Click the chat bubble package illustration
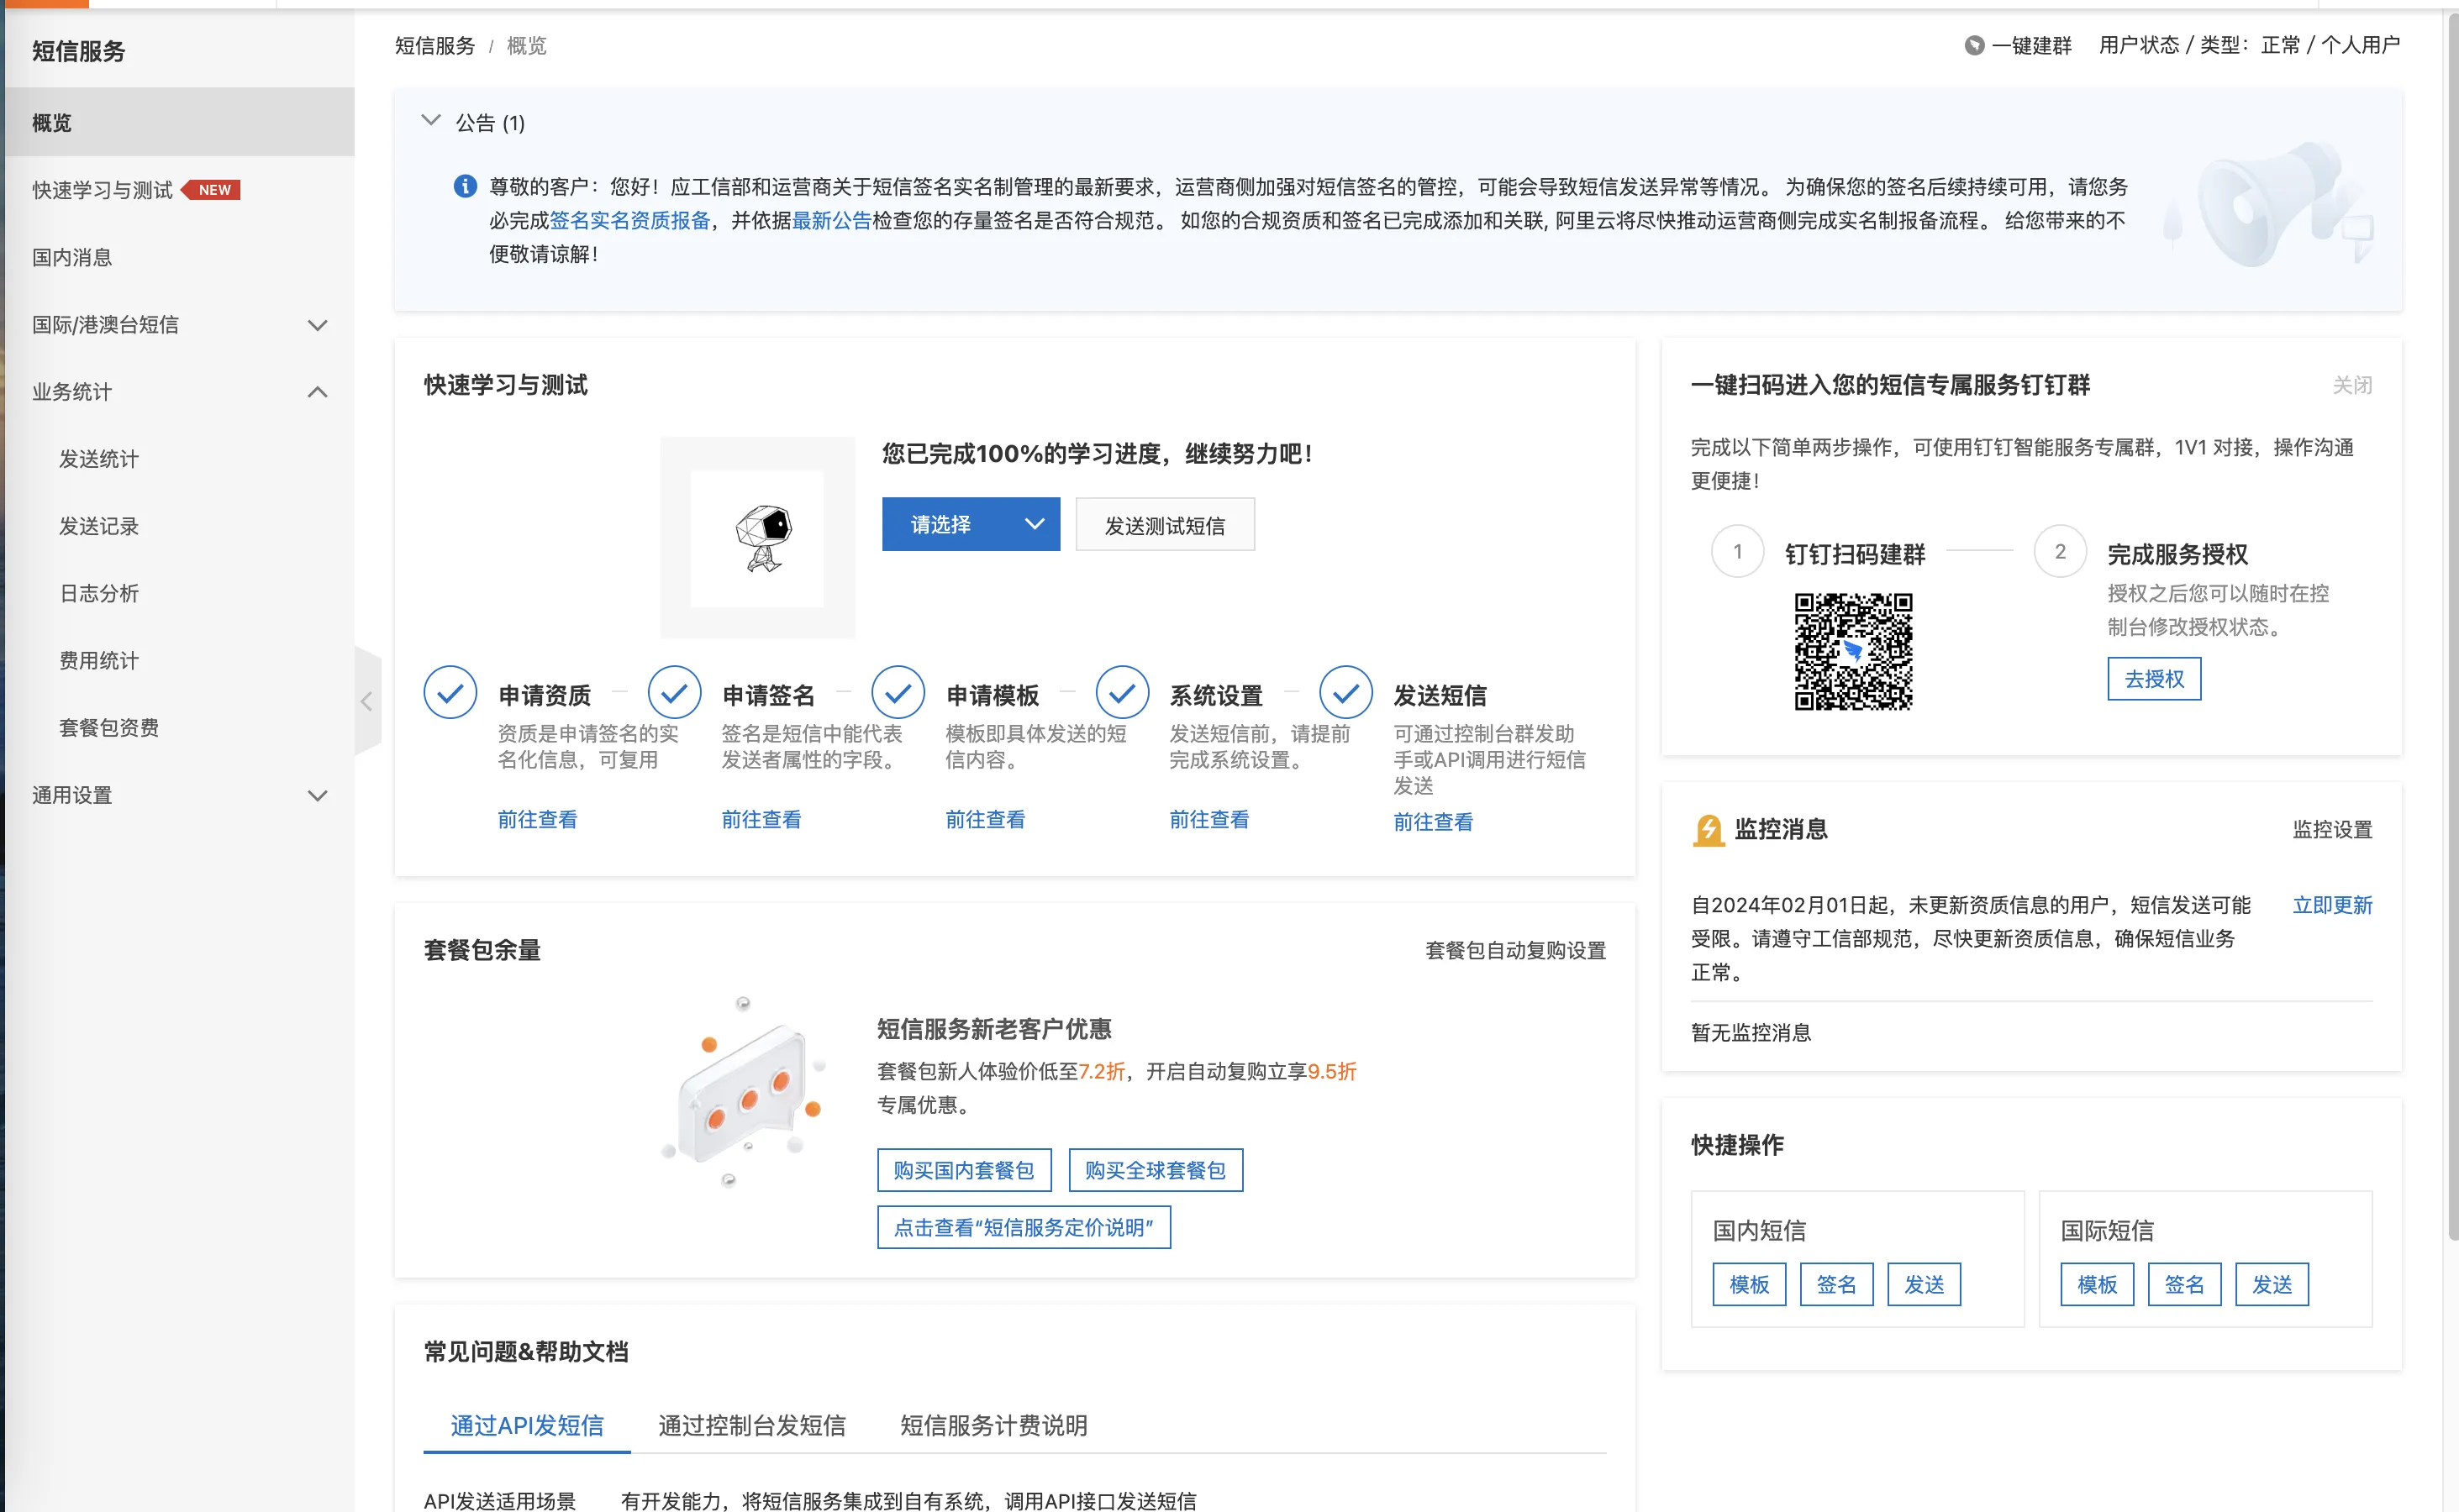This screenshot has height=1512, width=2459. (745, 1095)
